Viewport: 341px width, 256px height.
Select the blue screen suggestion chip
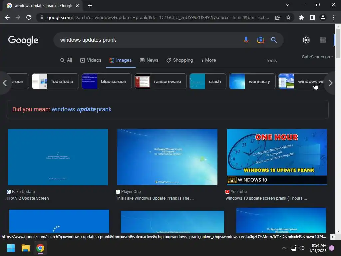pyautogui.click(x=107, y=81)
